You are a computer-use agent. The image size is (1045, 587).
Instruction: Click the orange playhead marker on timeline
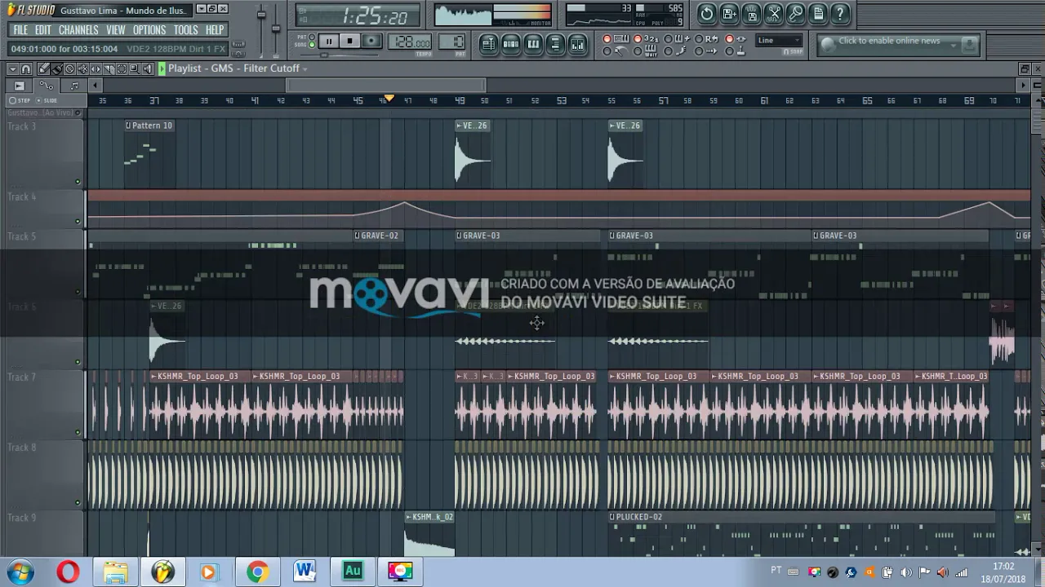(389, 99)
